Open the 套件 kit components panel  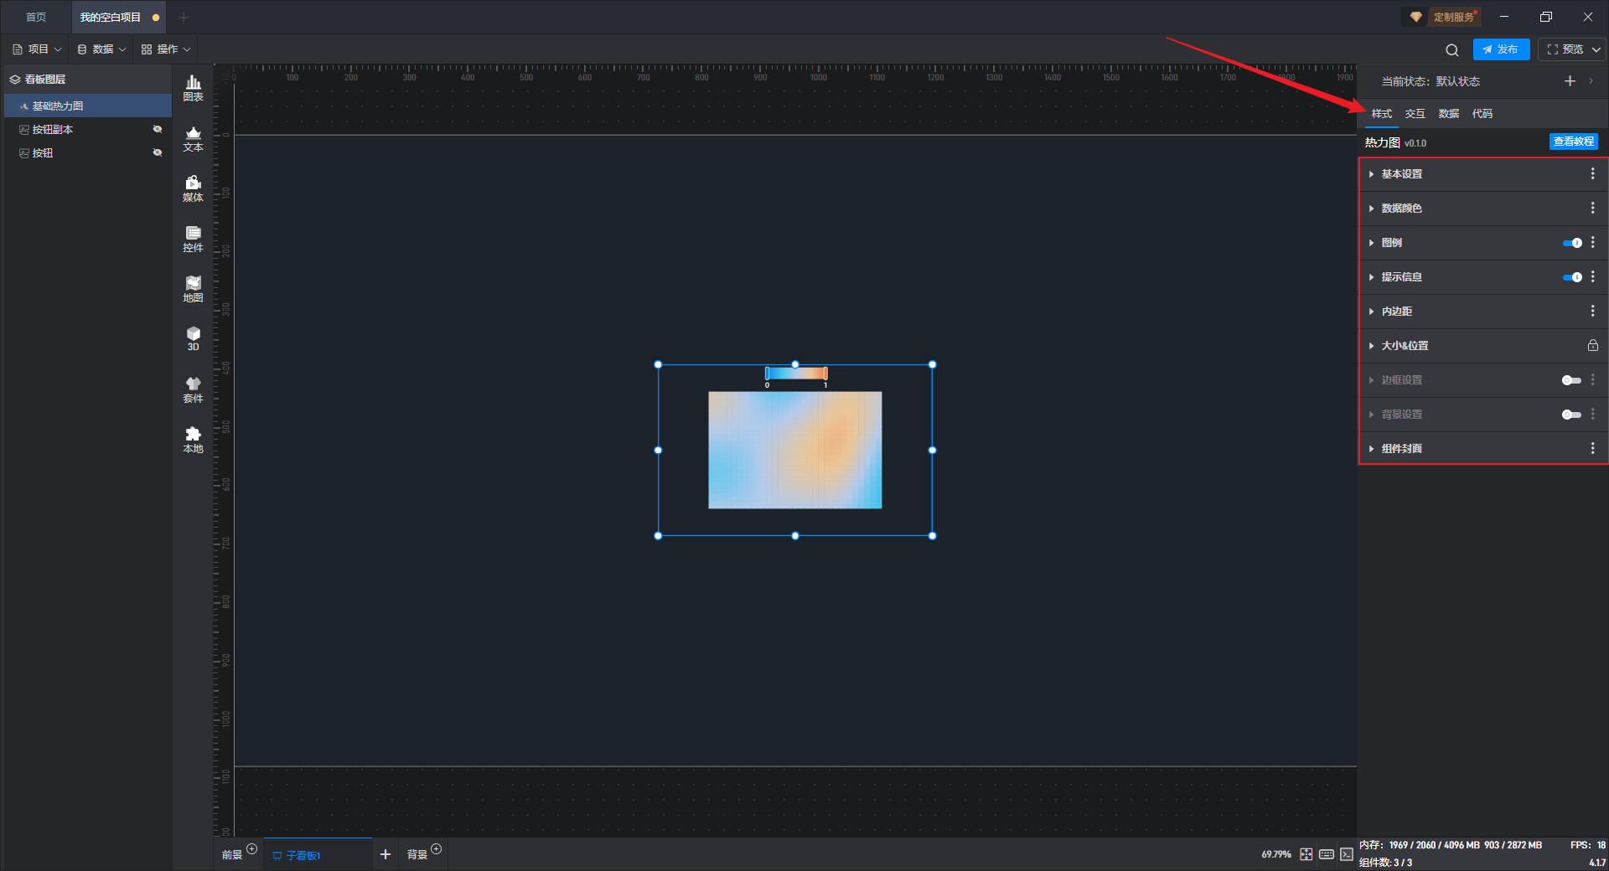[x=193, y=389]
